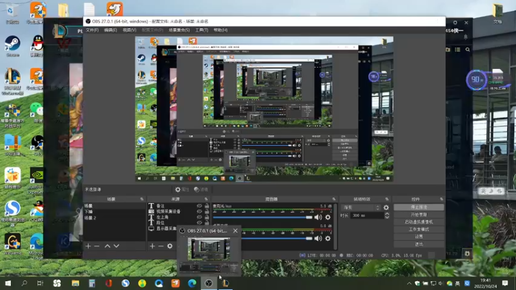Add a new source with the plus icon

click(x=152, y=246)
